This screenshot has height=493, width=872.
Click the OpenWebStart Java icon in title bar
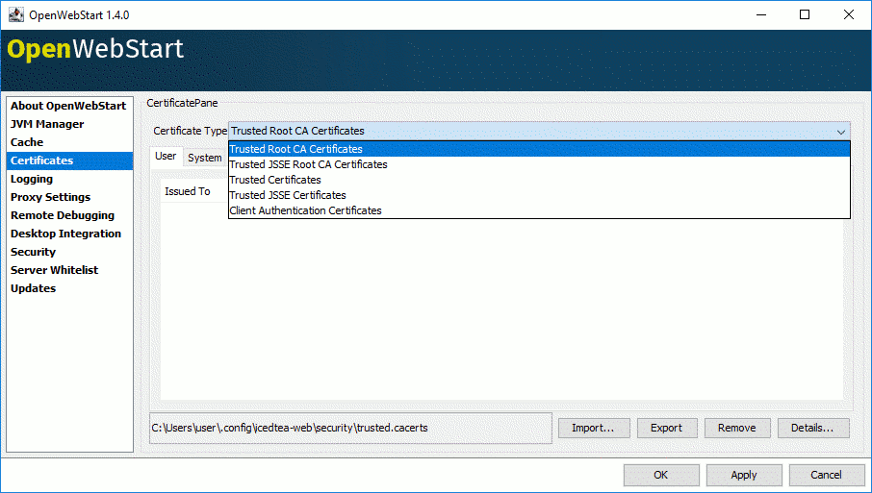pyautogui.click(x=16, y=14)
